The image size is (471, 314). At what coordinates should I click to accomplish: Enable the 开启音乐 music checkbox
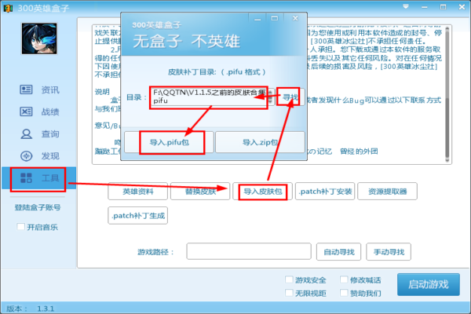(20, 227)
